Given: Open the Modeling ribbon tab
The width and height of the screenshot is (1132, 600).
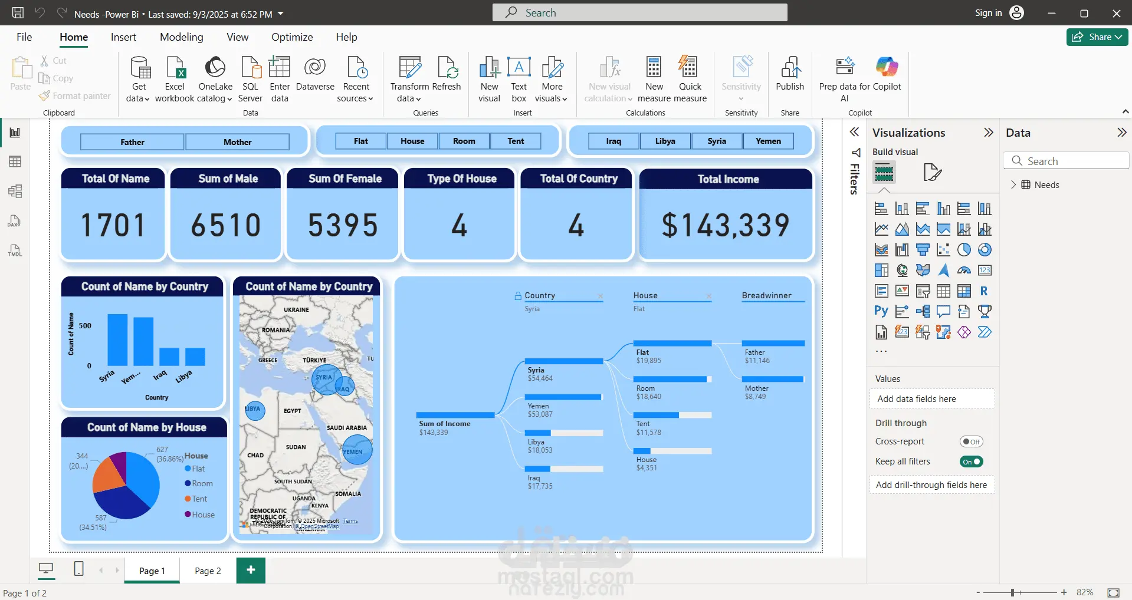Looking at the screenshot, I should point(181,37).
